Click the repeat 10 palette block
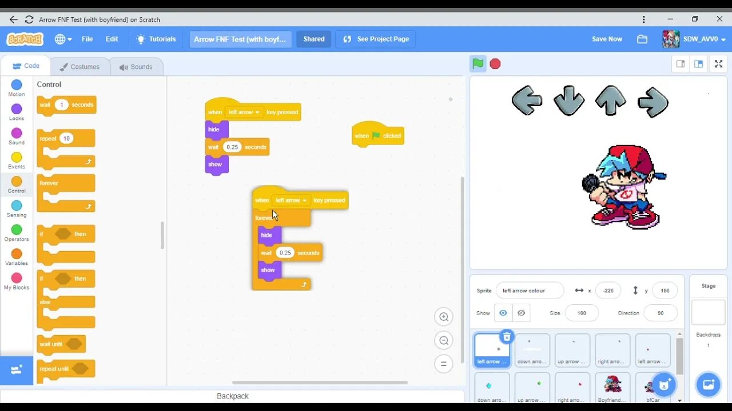 [x=66, y=149]
